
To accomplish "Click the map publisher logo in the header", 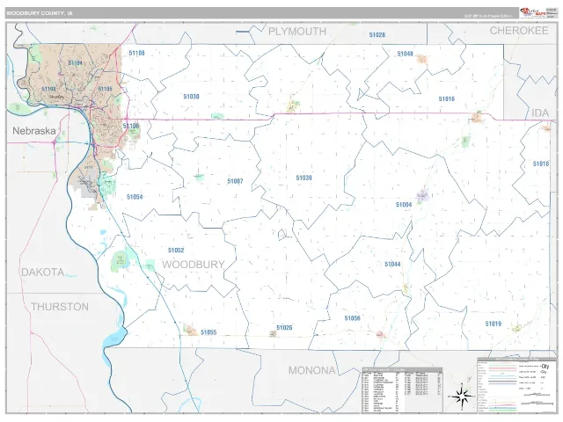I will click(532, 12).
